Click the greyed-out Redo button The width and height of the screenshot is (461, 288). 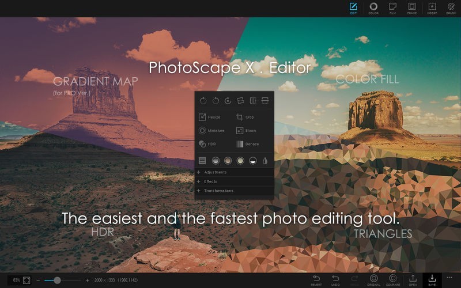point(354,281)
